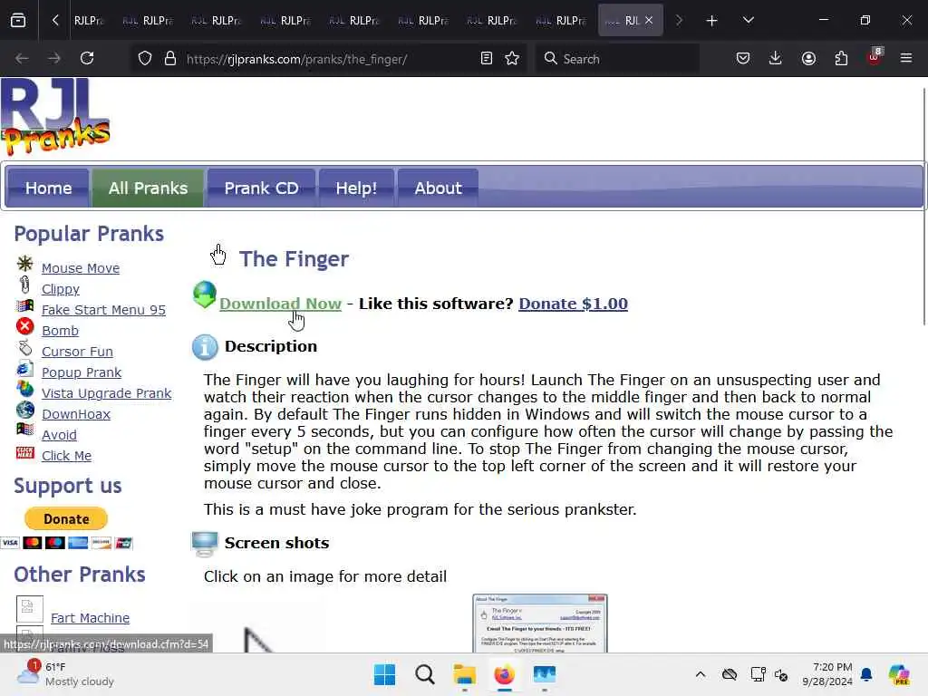Open the Downloads panel
928x696 pixels.
coord(776,58)
